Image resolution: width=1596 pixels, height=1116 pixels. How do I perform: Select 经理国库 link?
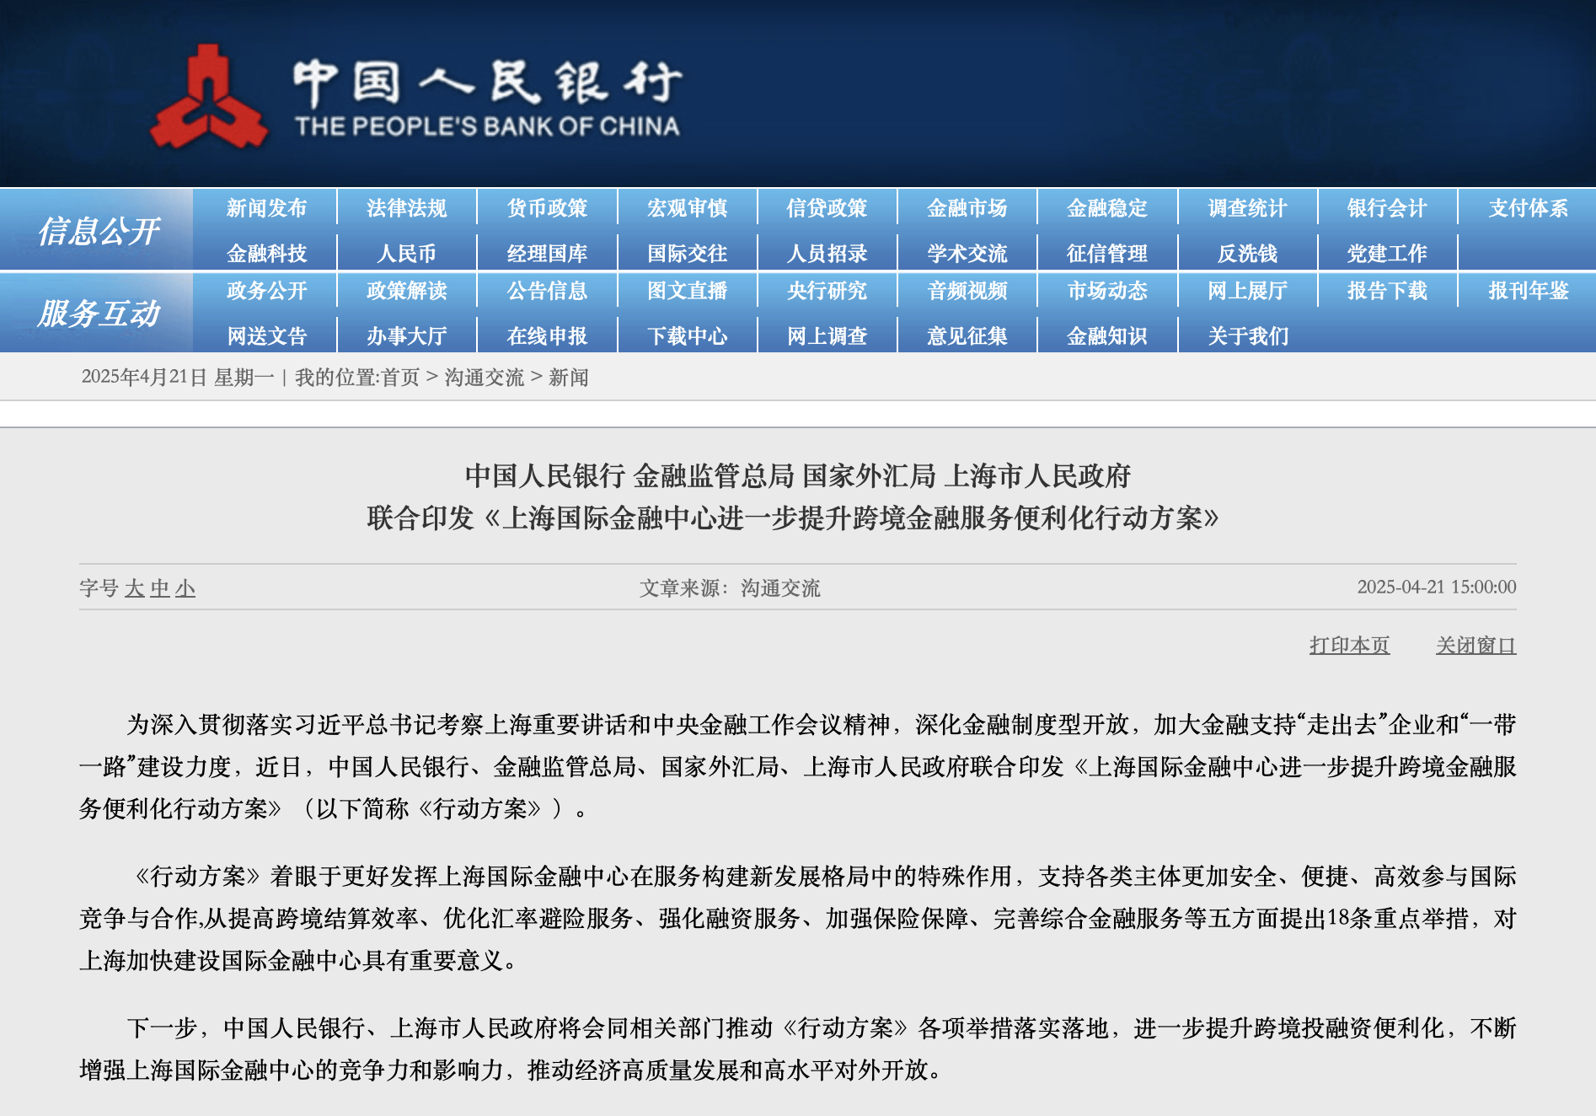547,253
